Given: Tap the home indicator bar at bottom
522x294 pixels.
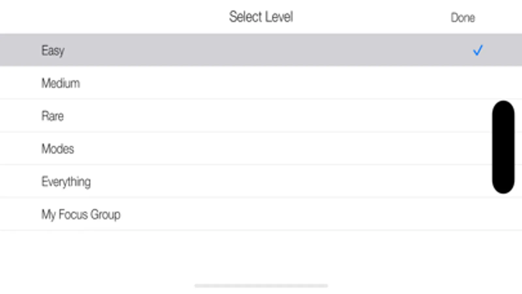Looking at the screenshot, I should 261,286.
